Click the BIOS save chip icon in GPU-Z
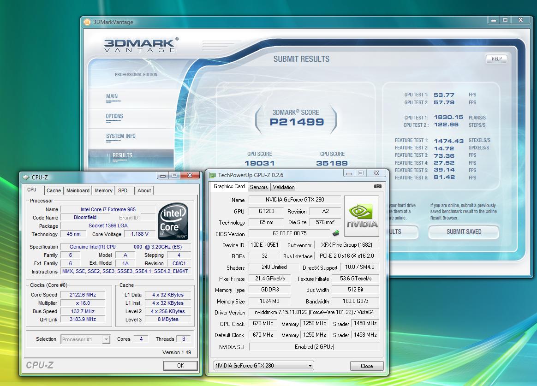The height and width of the screenshot is (386, 537). [x=336, y=233]
